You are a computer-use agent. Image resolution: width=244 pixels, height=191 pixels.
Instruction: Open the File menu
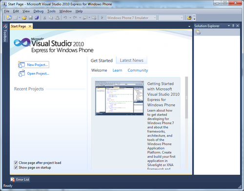coord(7,11)
